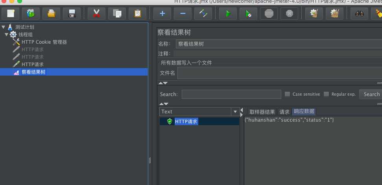
Task: Click the toggle enable/disable toolbar icon
Action: pos(203,13)
